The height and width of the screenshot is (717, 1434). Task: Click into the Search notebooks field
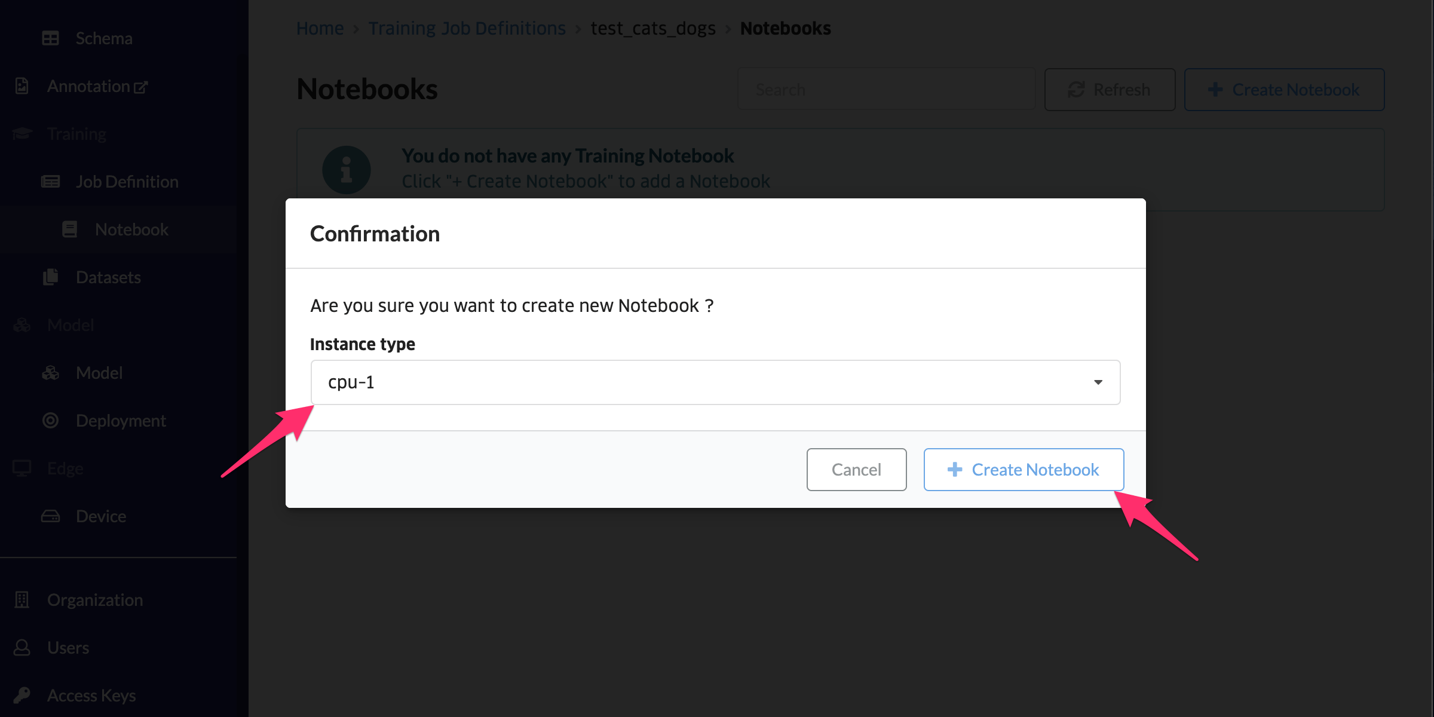(887, 90)
